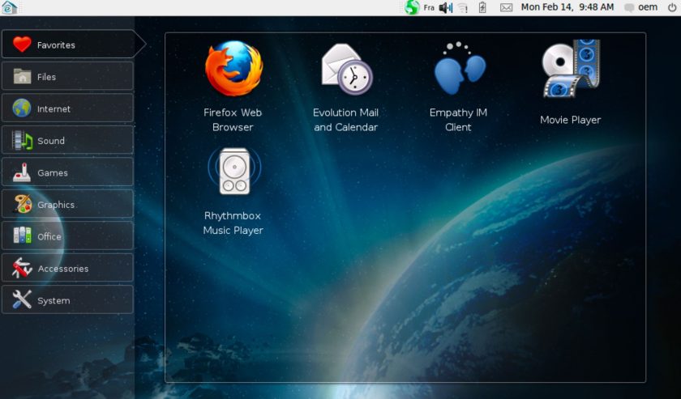Open the System category
This screenshot has height=399, width=681.
(67, 300)
